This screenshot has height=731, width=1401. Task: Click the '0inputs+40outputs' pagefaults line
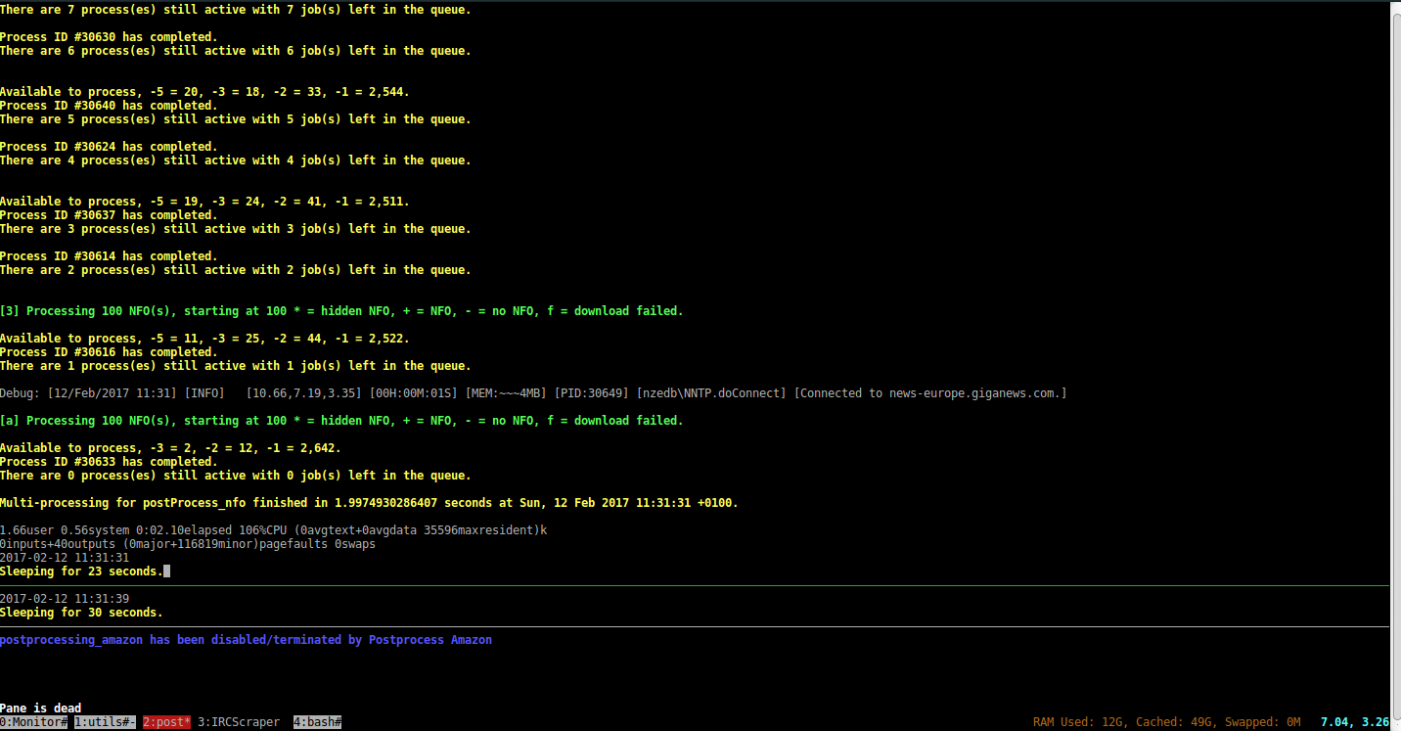point(188,544)
